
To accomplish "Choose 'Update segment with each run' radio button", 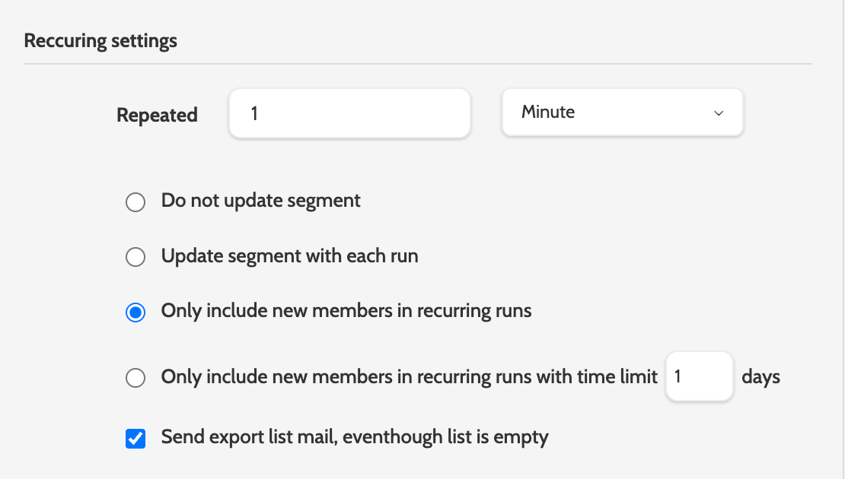I will coord(136,258).
